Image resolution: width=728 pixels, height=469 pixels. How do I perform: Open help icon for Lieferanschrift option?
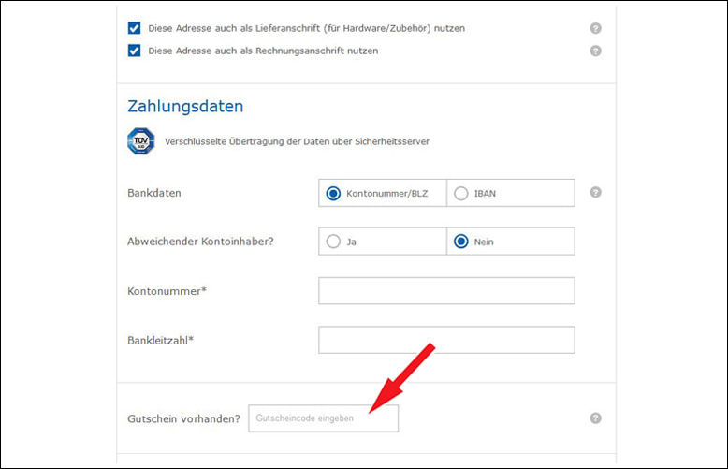point(596,28)
